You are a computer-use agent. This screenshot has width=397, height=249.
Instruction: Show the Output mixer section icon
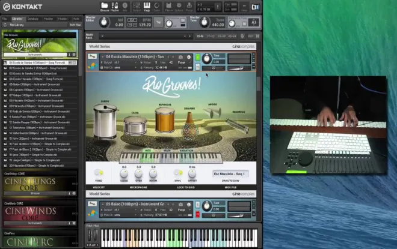pyautogui.click(x=137, y=7)
